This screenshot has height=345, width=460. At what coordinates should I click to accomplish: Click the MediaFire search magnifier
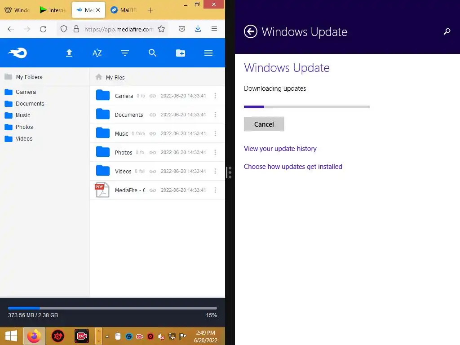click(152, 53)
